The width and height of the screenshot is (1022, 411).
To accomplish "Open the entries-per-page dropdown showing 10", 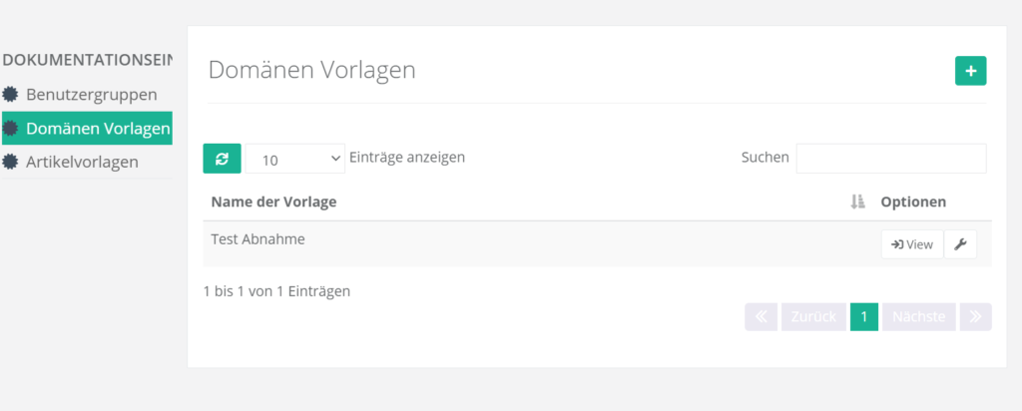I will (x=294, y=159).
